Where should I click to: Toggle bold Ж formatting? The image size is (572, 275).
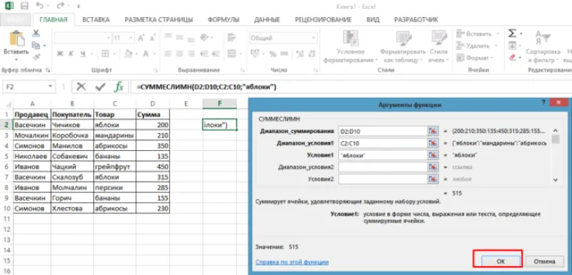pos(60,54)
